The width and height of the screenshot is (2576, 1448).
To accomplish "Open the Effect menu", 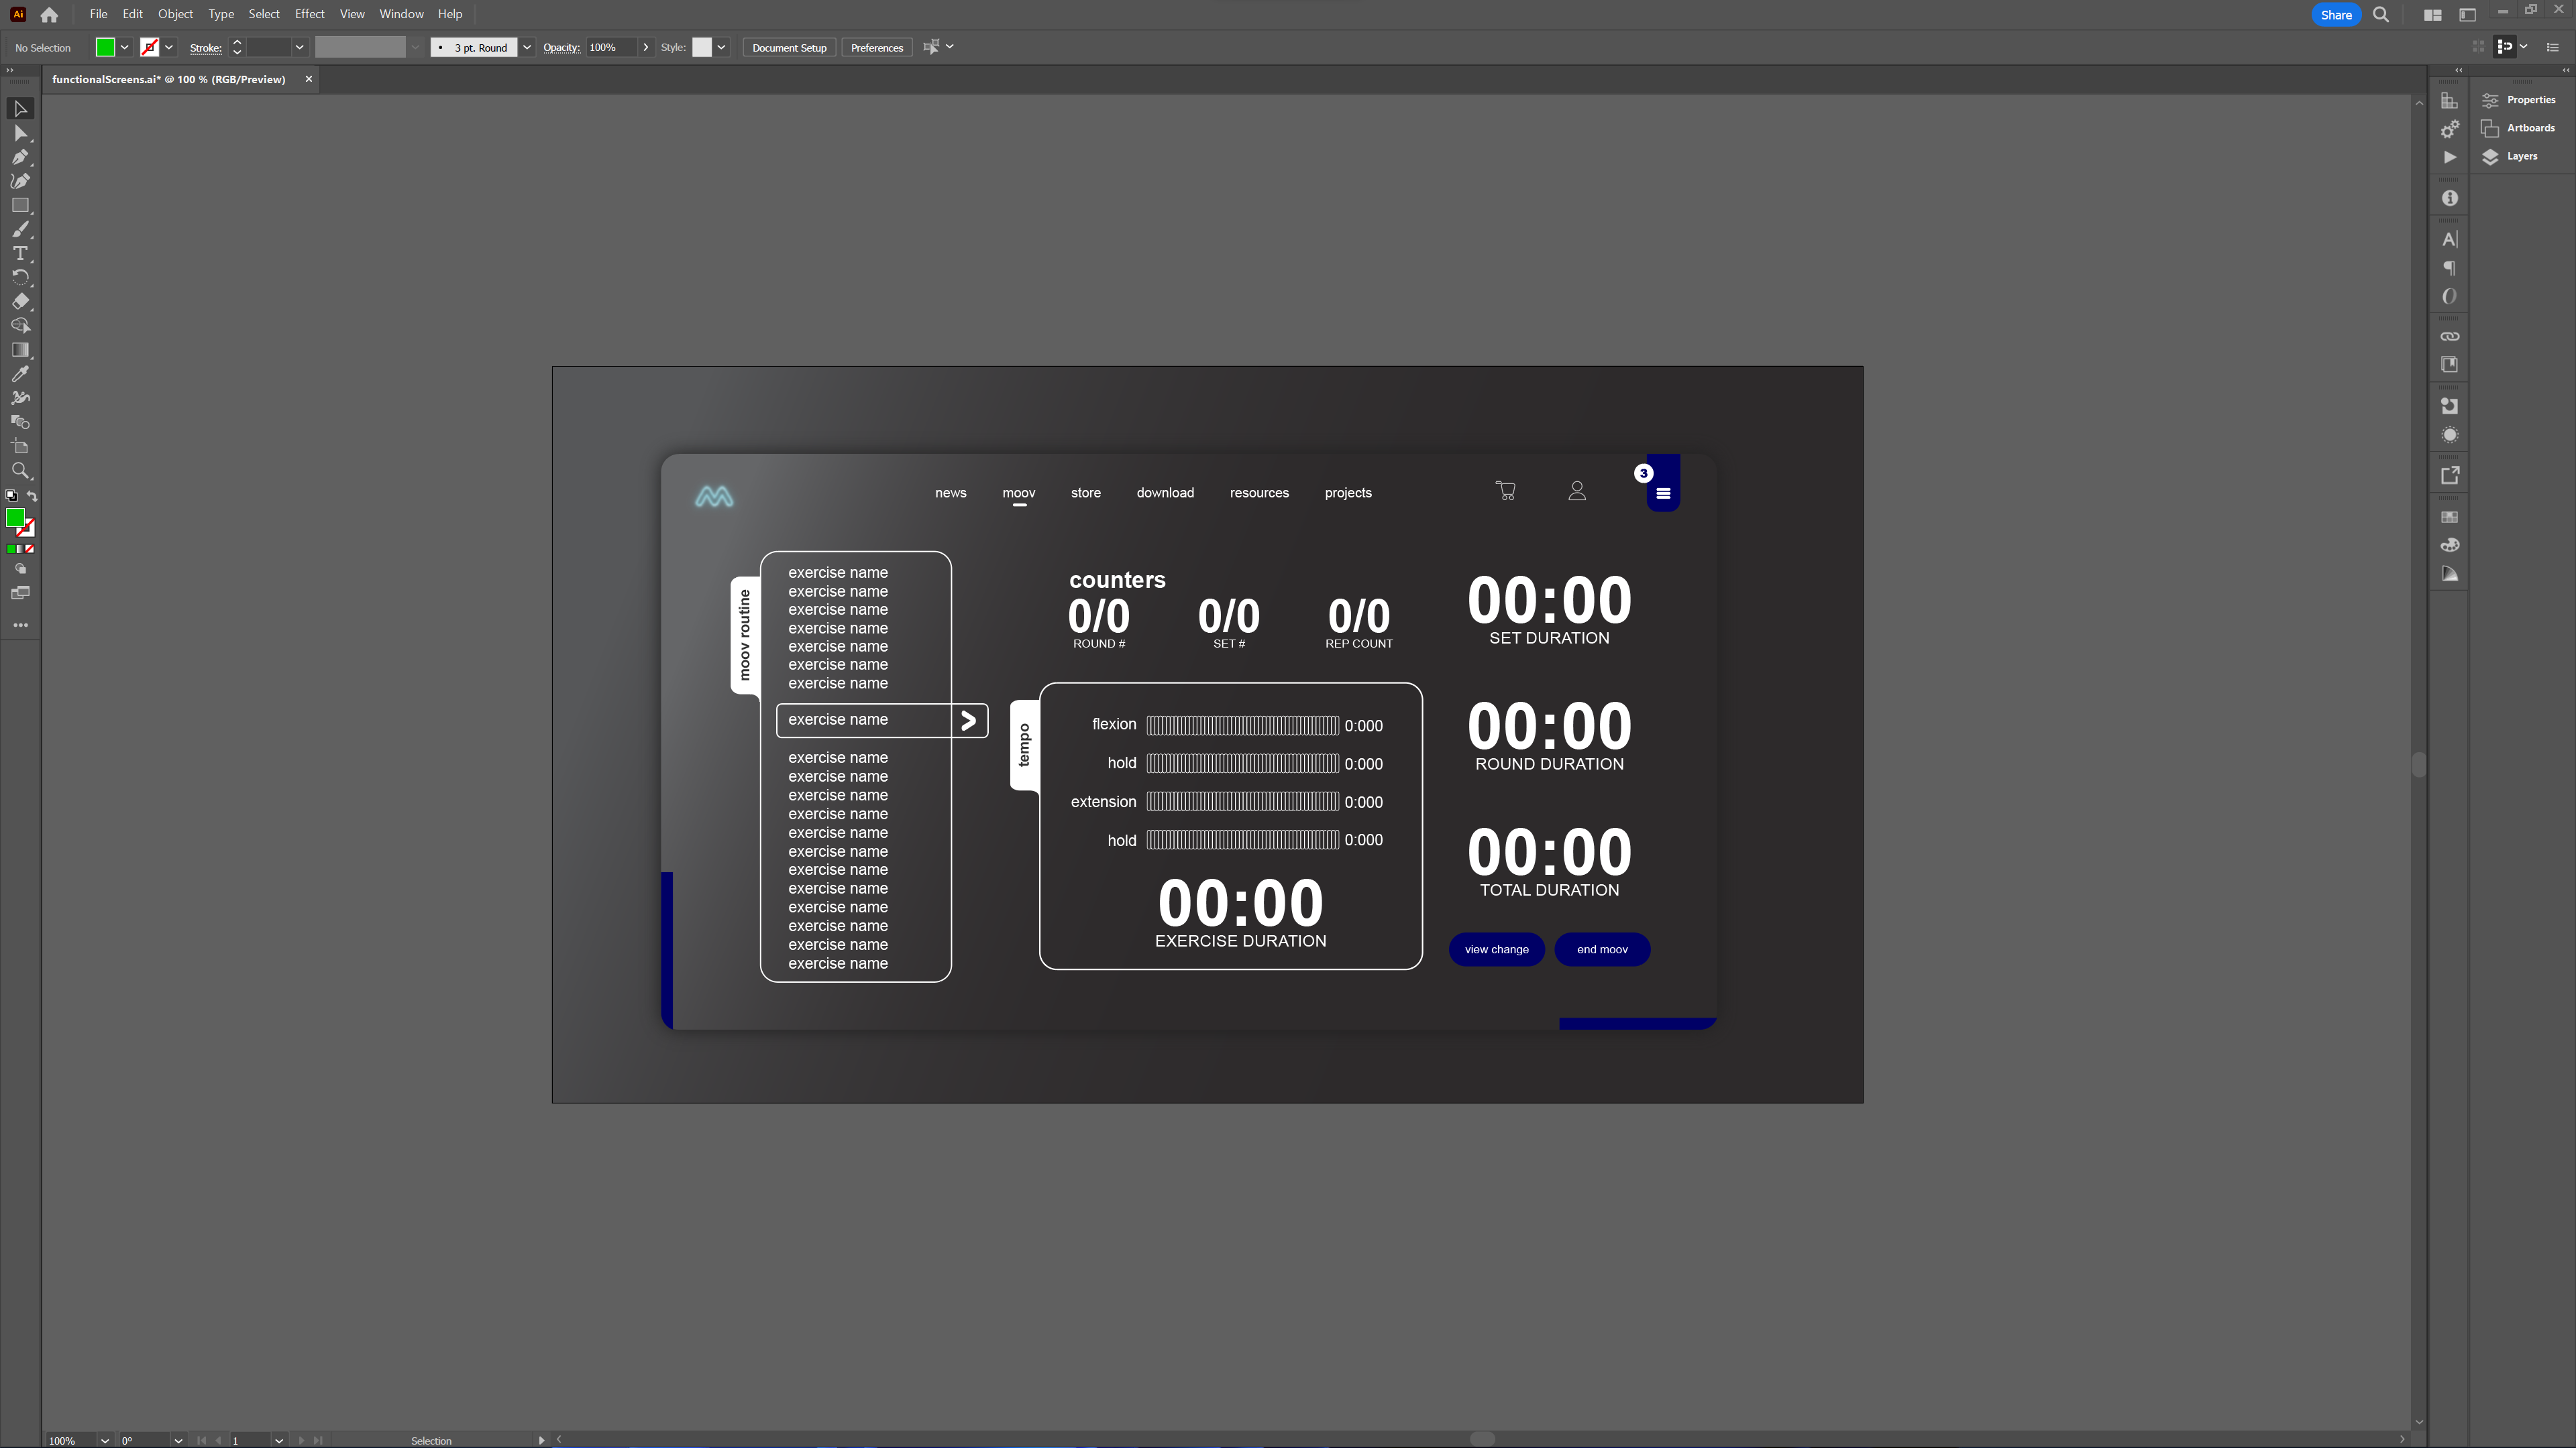I will (309, 14).
